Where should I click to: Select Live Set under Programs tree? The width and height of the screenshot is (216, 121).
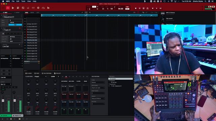pyautogui.click(x=114, y=82)
